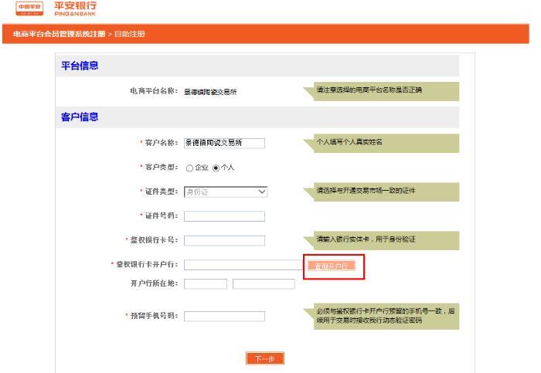The width and height of the screenshot is (541, 373).
Task: Focus the 证件号码 text field
Action: 224,216
